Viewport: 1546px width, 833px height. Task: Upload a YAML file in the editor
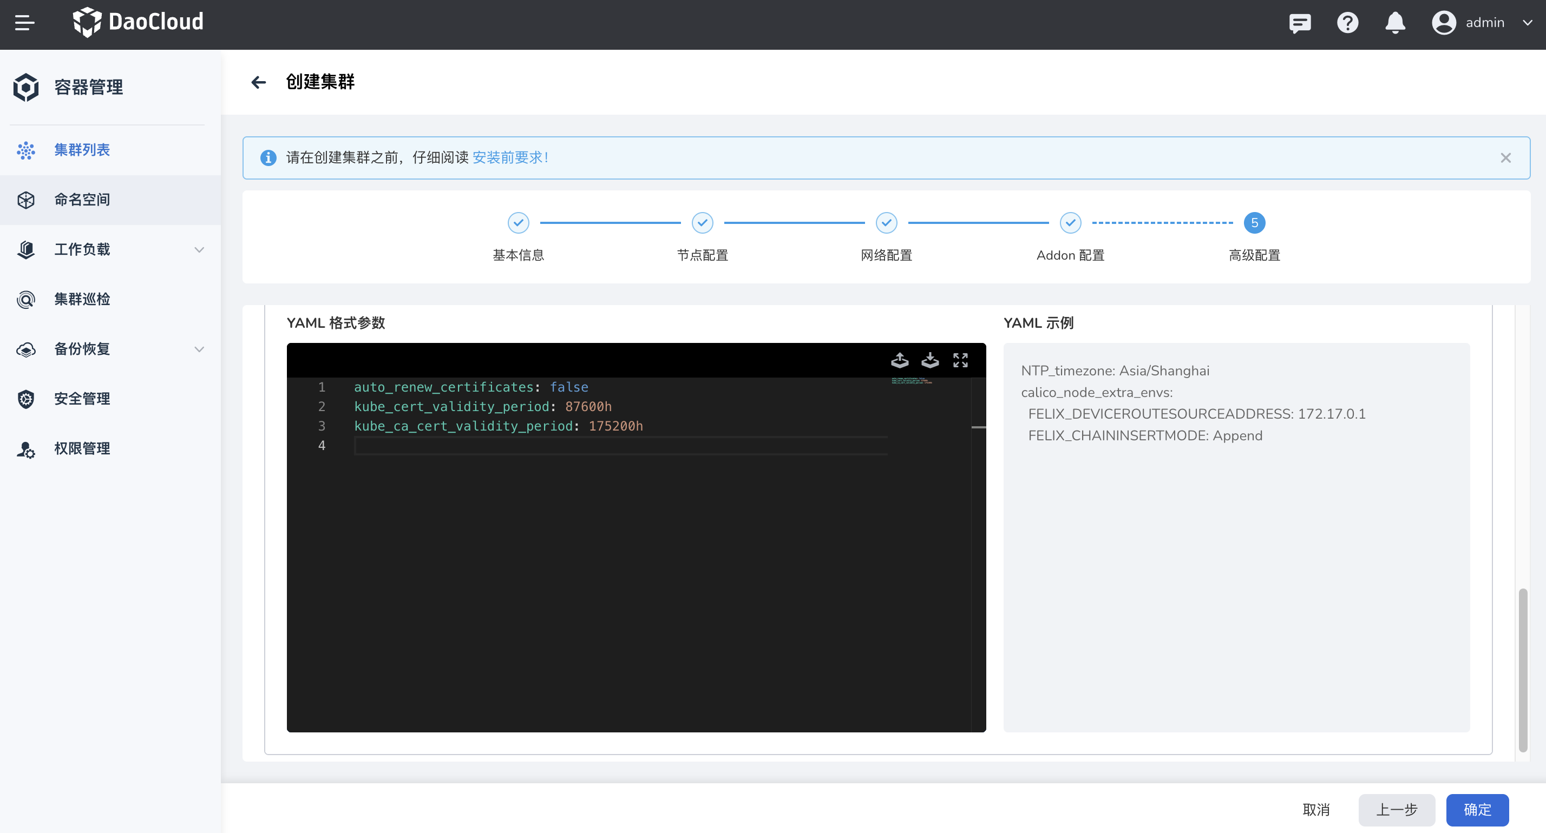coord(900,360)
